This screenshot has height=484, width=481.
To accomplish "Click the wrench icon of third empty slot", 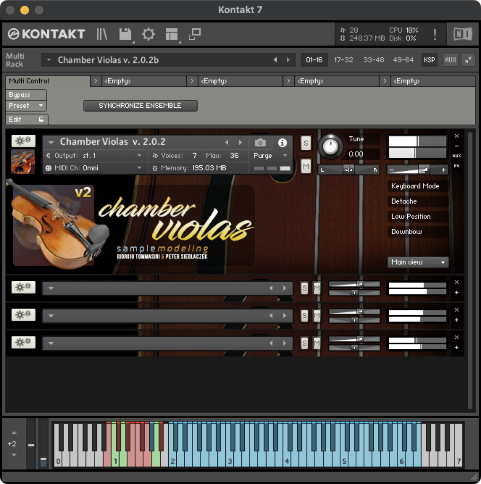I will click(24, 315).
